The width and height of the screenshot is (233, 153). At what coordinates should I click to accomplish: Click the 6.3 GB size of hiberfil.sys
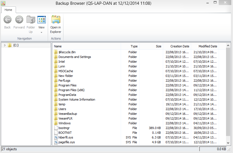click(x=156, y=137)
